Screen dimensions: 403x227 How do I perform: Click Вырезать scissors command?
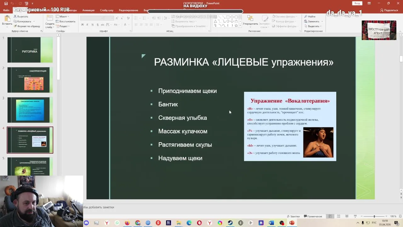point(21,16)
